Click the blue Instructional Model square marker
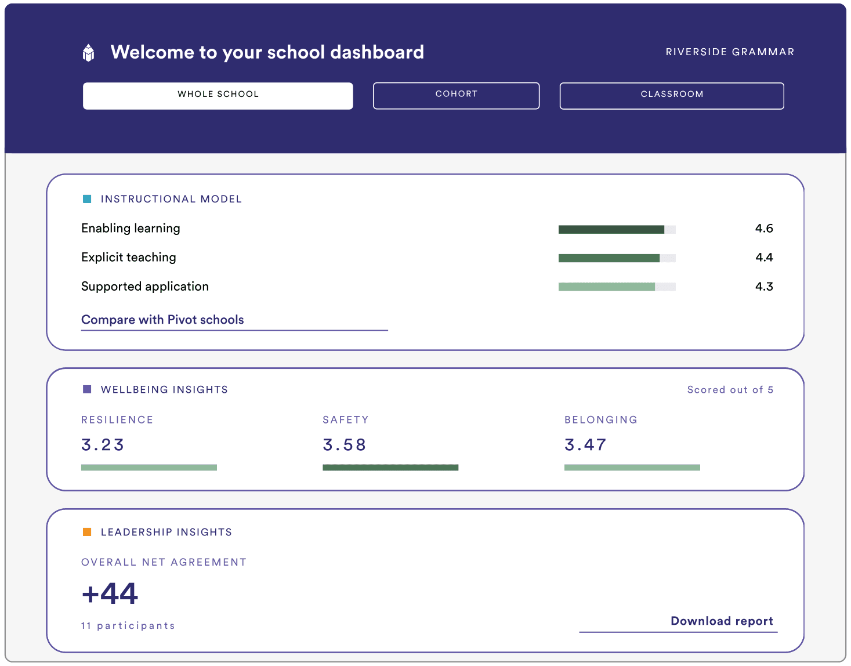 pos(87,199)
